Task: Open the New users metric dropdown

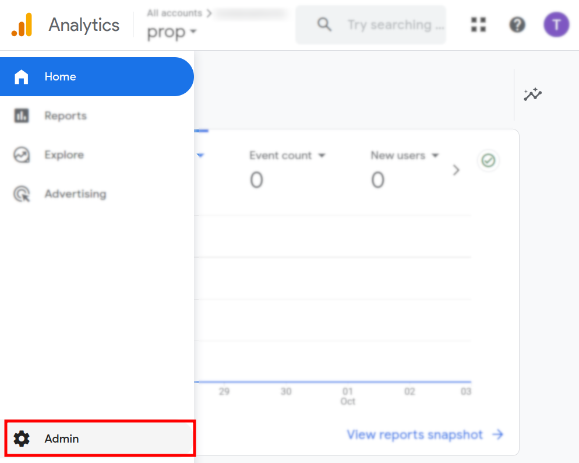Action: click(x=405, y=156)
